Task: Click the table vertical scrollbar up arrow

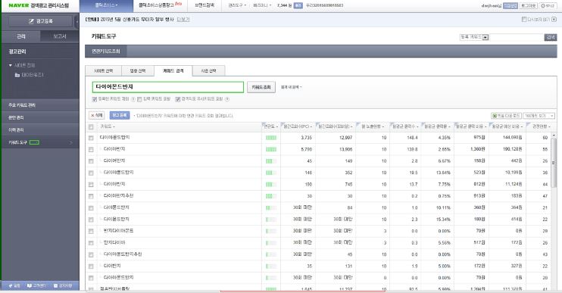Action: pyautogui.click(x=554, y=136)
